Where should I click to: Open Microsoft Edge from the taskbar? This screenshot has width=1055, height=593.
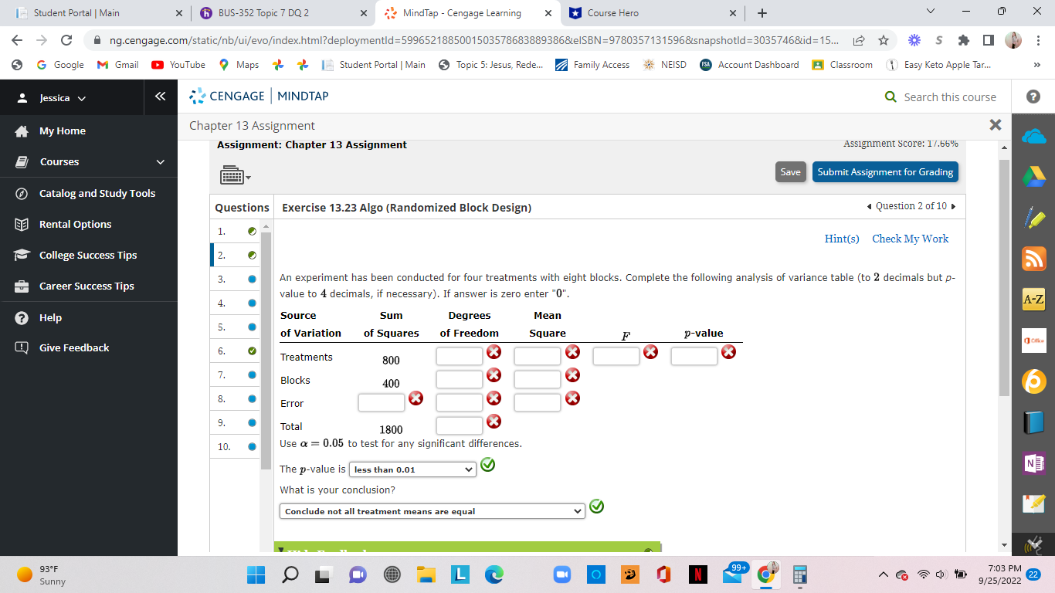(x=494, y=574)
